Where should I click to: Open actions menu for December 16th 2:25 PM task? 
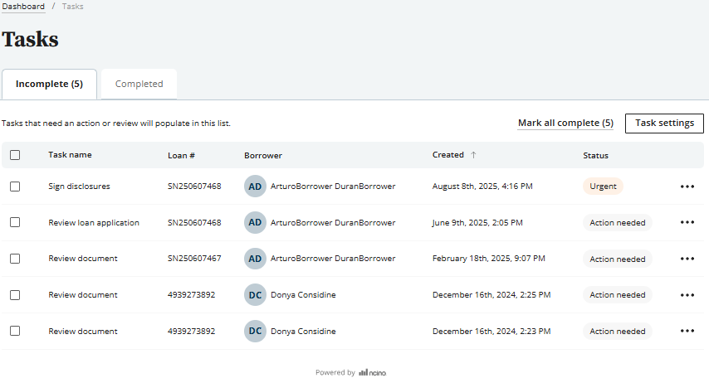[687, 294]
